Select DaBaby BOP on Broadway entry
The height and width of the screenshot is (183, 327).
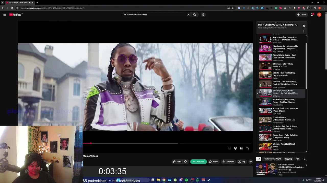coord(281,75)
